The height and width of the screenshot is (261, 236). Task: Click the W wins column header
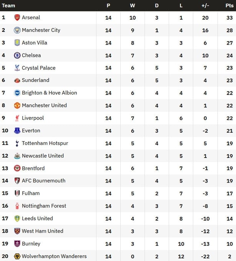click(133, 5)
